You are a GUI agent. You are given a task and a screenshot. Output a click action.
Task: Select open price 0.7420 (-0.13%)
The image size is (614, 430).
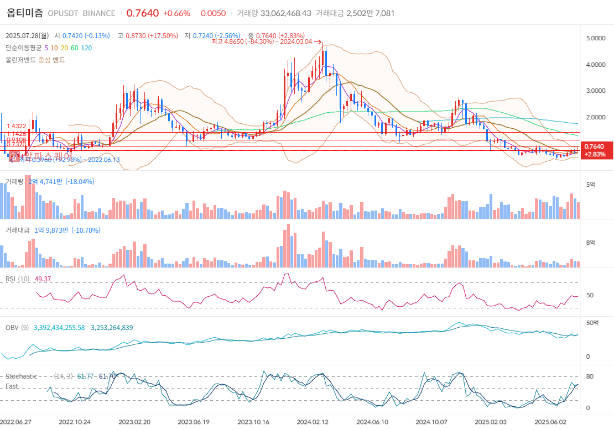pyautogui.click(x=86, y=35)
